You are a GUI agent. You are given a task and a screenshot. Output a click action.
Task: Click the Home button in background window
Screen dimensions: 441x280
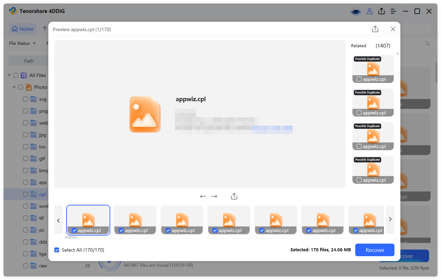(x=23, y=29)
